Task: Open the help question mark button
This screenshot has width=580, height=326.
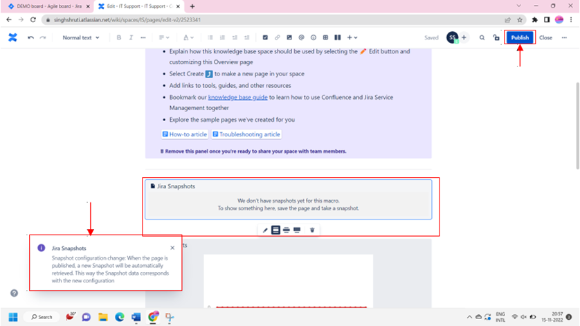Action: tap(14, 293)
